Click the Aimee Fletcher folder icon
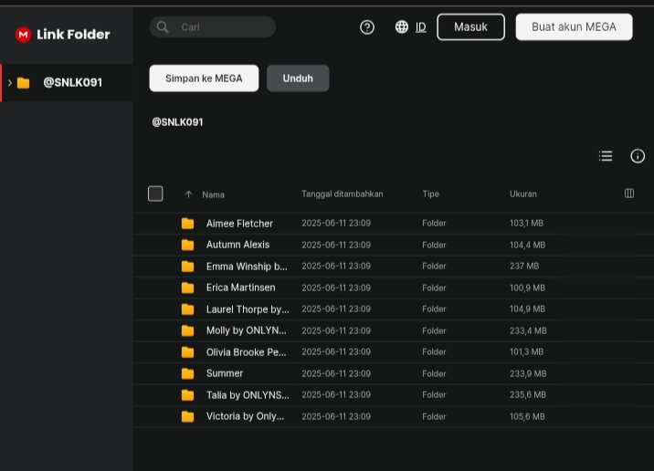654x471 pixels. pyautogui.click(x=187, y=224)
